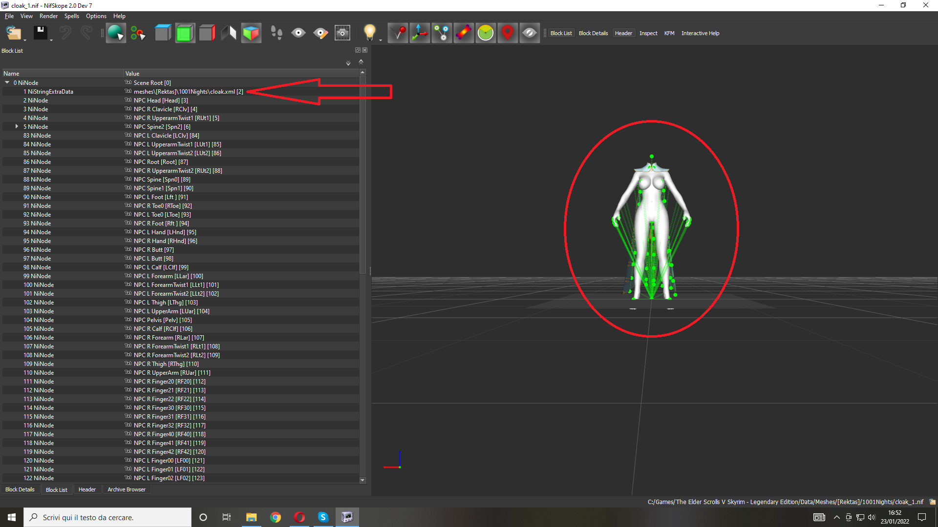Open File Explorer from the taskbar

[252, 517]
